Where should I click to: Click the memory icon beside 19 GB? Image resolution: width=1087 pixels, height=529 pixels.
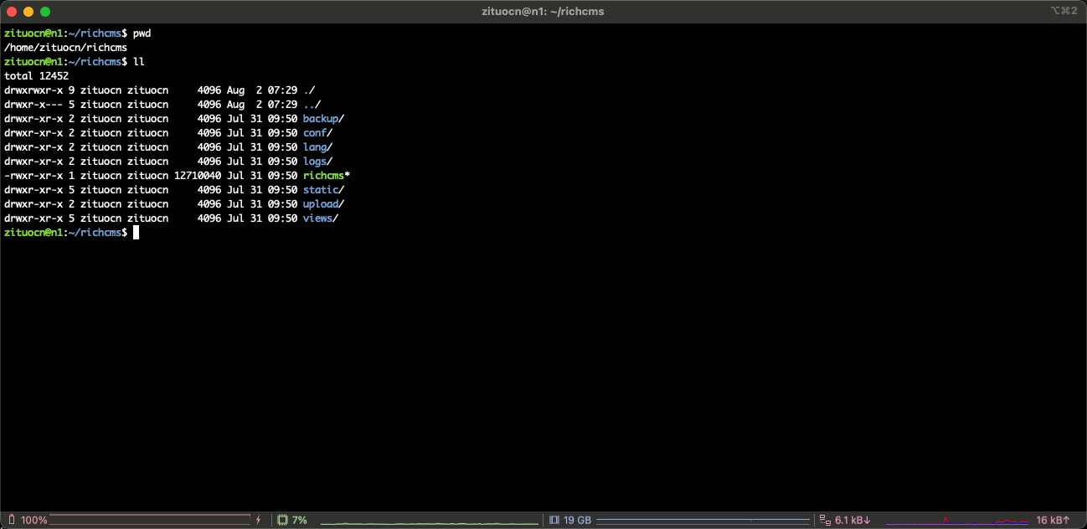(554, 520)
